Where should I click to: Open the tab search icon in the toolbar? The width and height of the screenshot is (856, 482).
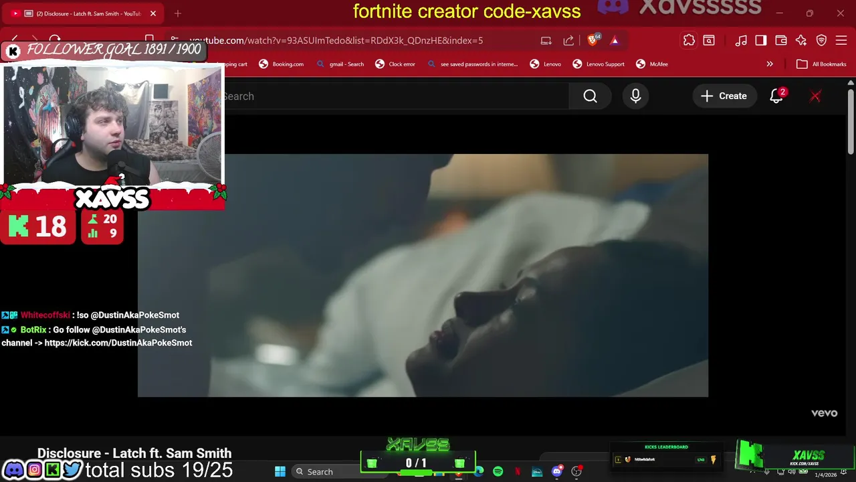point(709,40)
